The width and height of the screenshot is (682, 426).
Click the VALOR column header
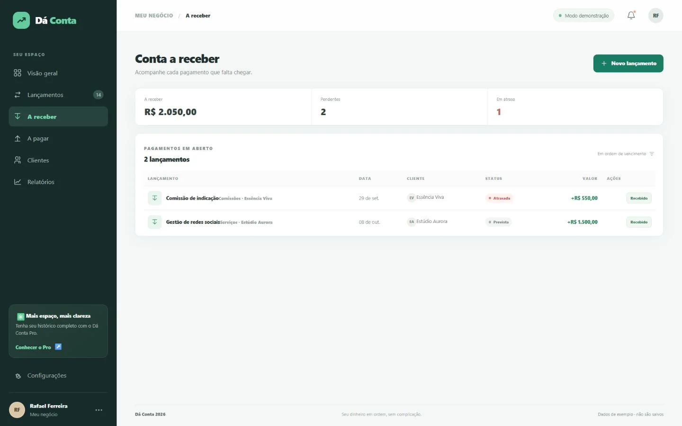tap(590, 178)
